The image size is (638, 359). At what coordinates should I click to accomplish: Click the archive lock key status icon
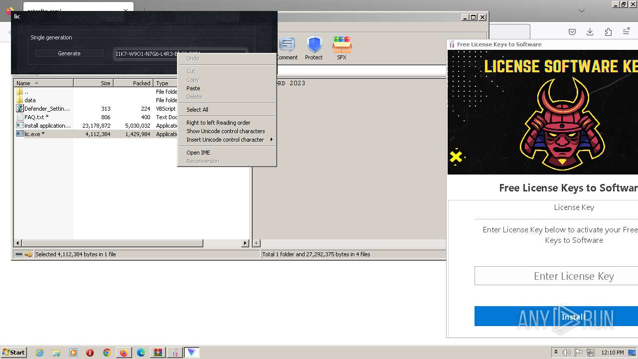tap(28, 254)
